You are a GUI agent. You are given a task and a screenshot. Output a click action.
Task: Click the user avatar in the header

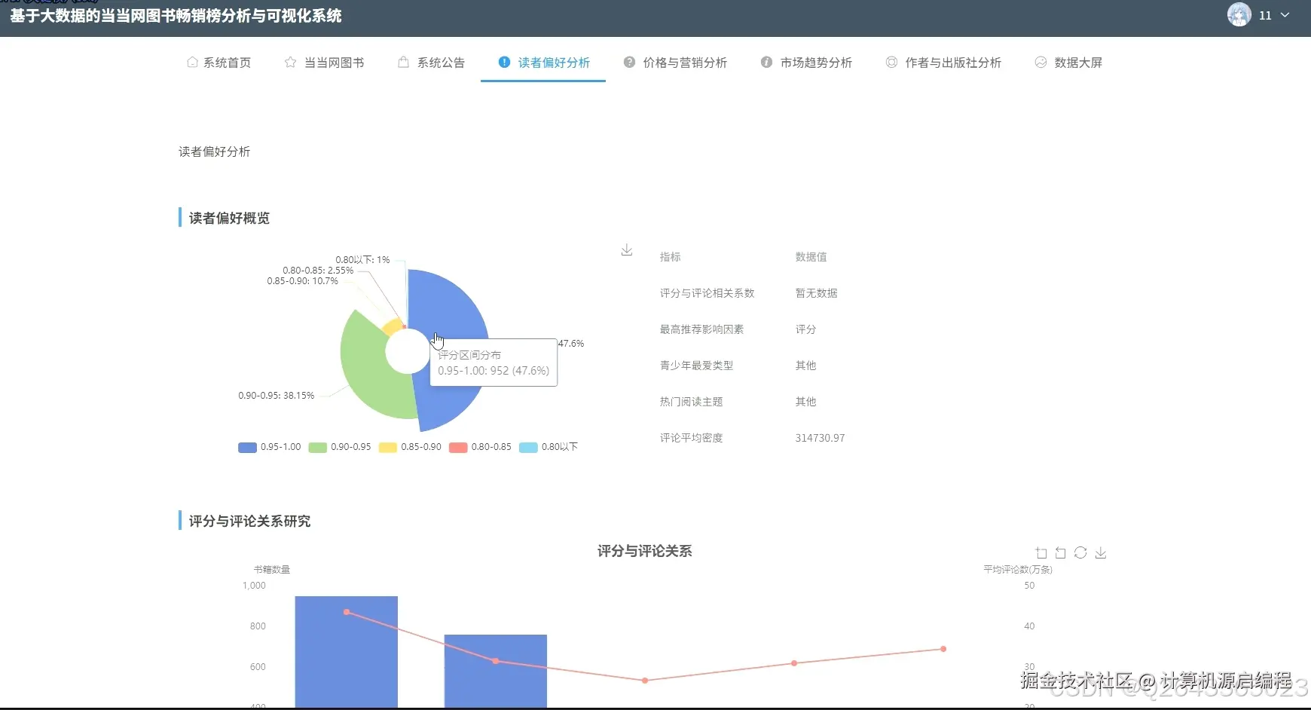1239,14
